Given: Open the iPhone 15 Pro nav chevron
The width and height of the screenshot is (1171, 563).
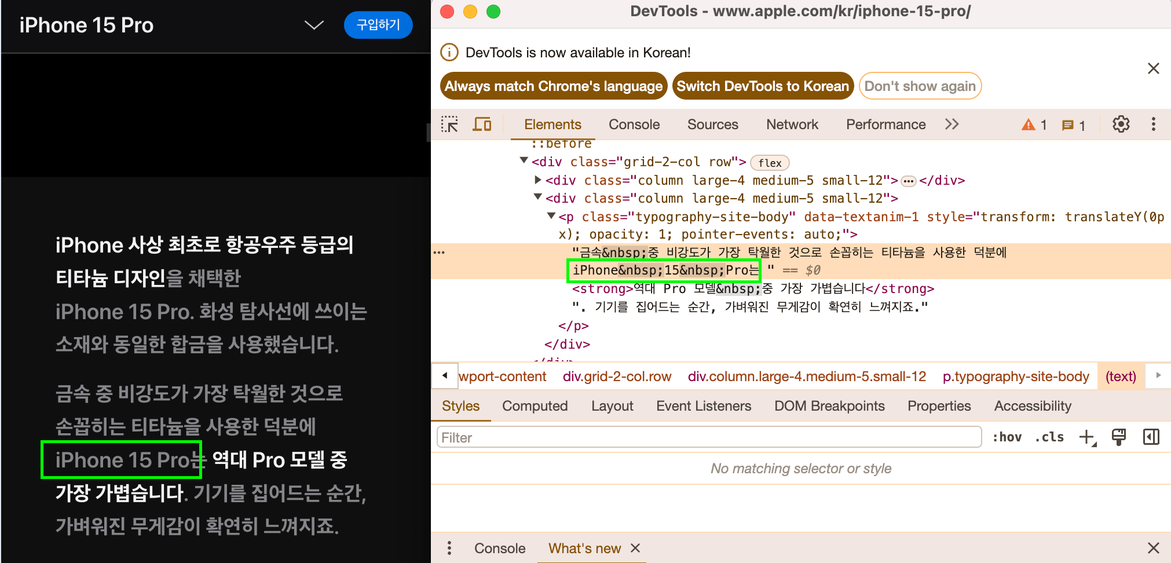Looking at the screenshot, I should [x=314, y=25].
